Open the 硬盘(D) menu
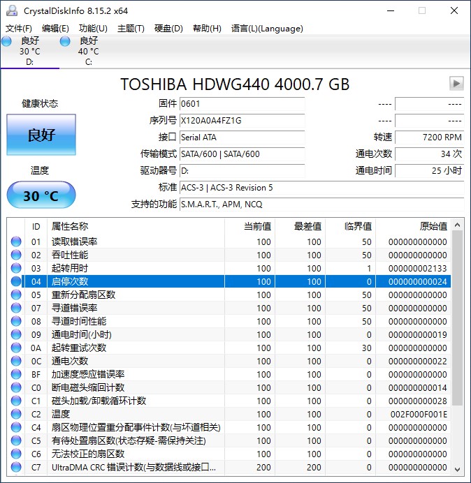 [x=168, y=29]
